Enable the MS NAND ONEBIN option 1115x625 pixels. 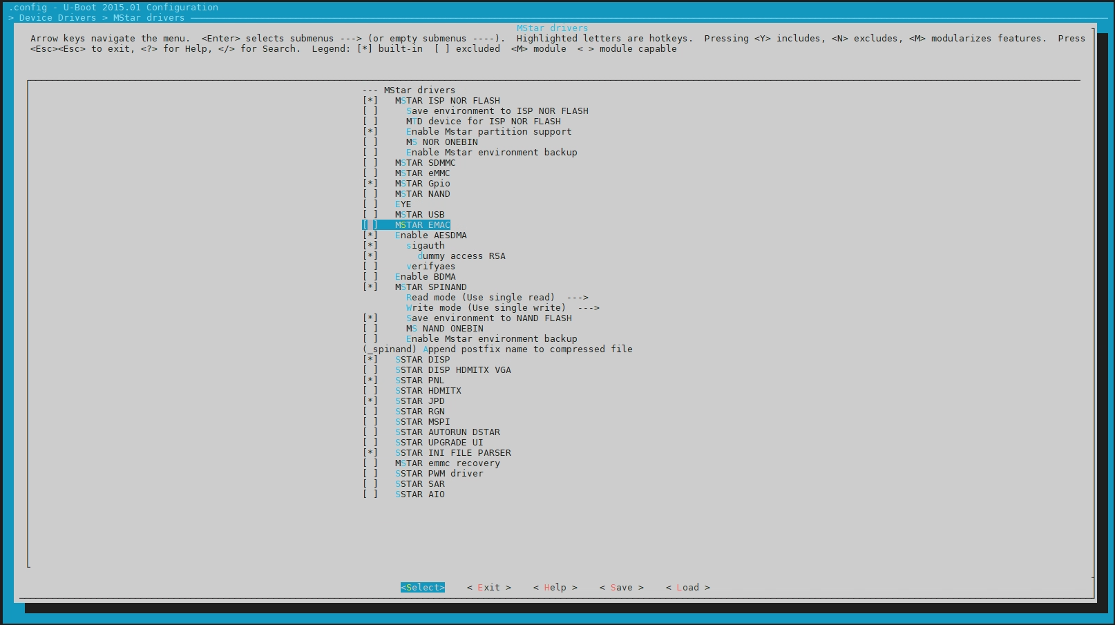coord(423,329)
